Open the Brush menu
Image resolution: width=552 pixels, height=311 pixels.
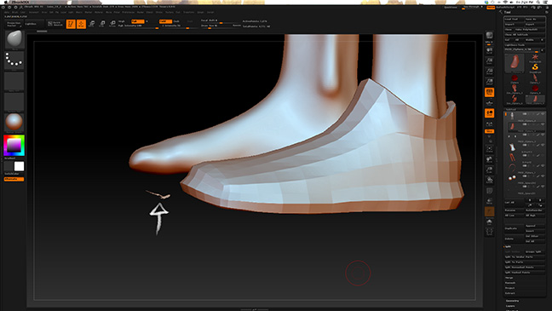click(x=14, y=12)
